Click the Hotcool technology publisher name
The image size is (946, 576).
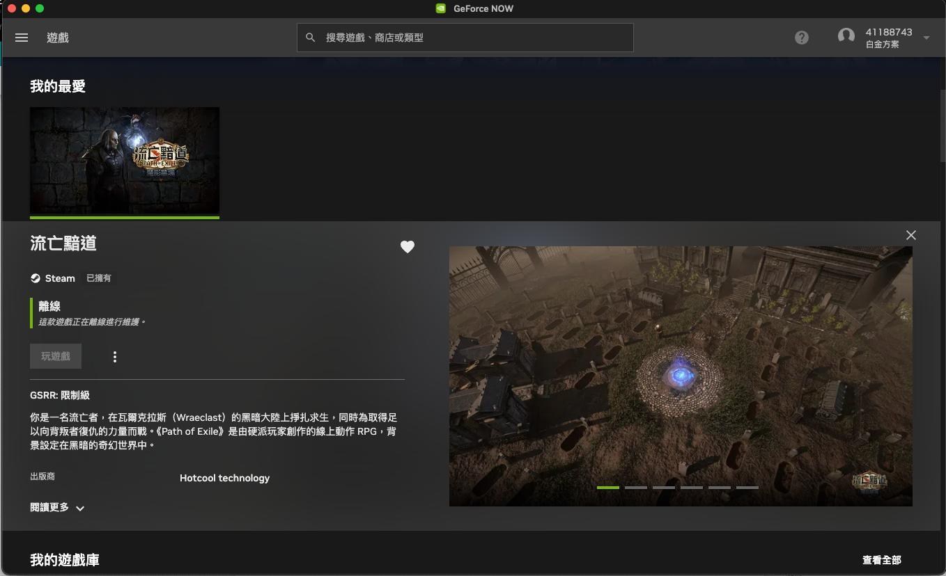tap(224, 478)
